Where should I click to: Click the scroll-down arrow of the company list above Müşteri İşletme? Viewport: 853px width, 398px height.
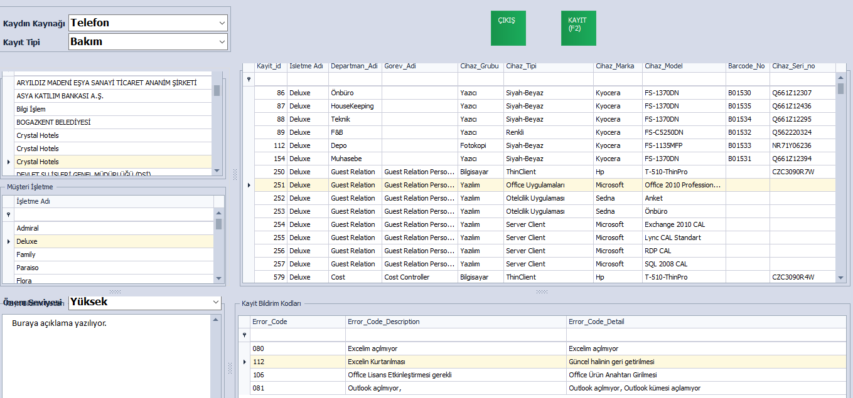click(217, 170)
